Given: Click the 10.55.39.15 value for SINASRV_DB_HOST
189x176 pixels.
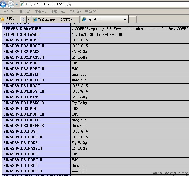Looking at the screenshot, I should pos(79,132).
